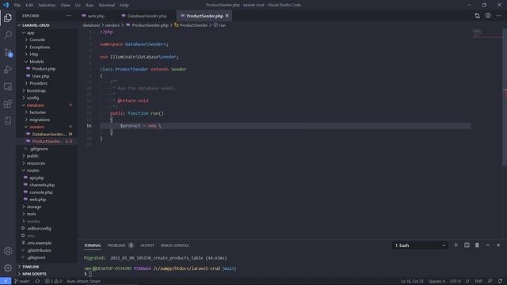Viewport: 507px width, 285px height.
Task: Click open changes editor icon
Action: click(477, 16)
